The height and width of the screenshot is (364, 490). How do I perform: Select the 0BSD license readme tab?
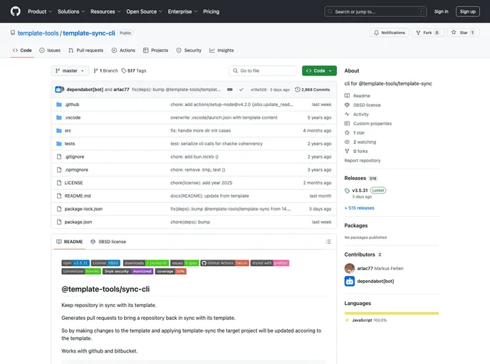tap(108, 242)
